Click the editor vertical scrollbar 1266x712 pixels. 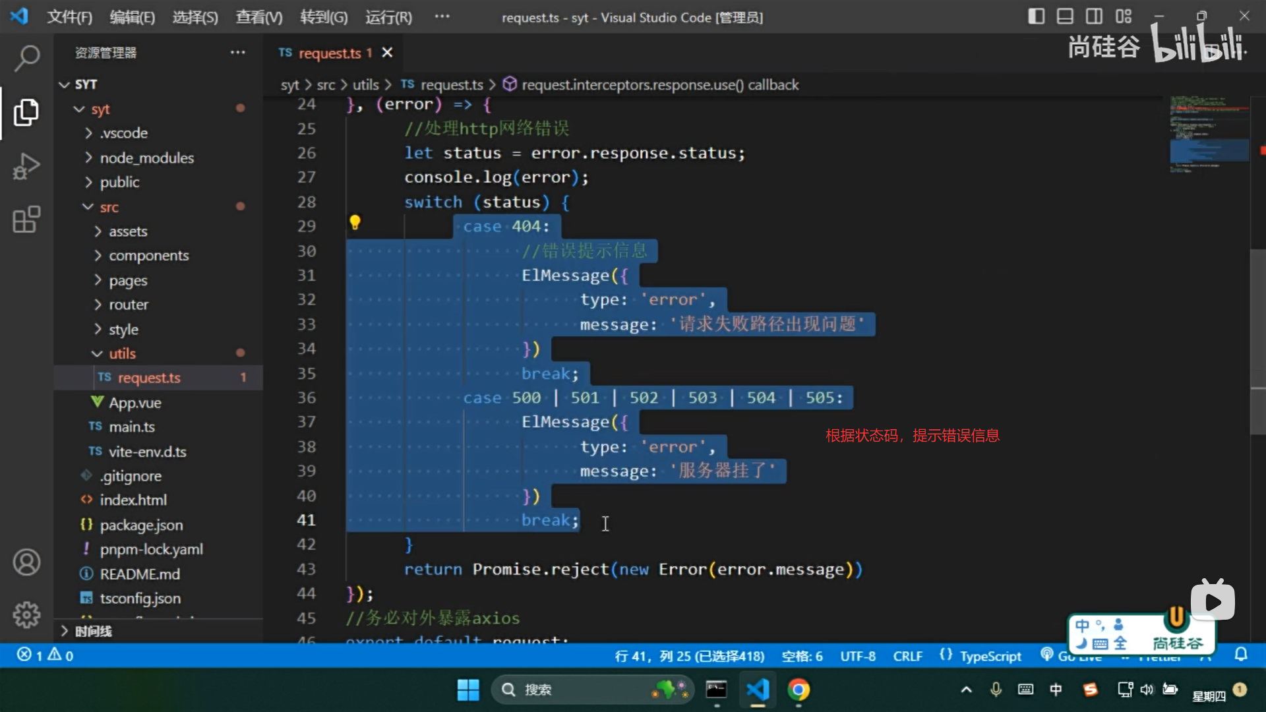(x=1257, y=343)
